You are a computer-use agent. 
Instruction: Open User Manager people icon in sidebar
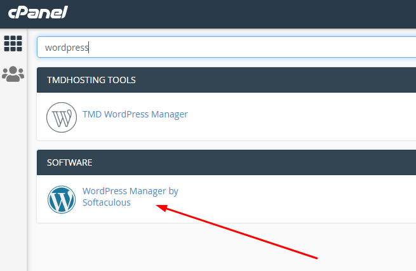click(x=13, y=74)
